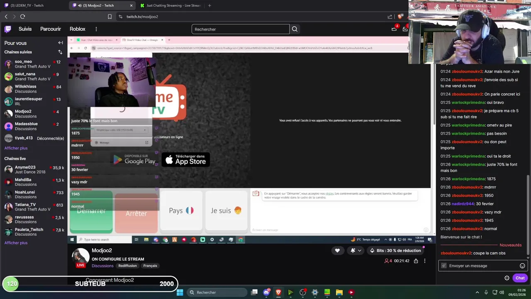Screen dimensions: 531x299
Task: Open the chat settings gear
Action: 507,278
